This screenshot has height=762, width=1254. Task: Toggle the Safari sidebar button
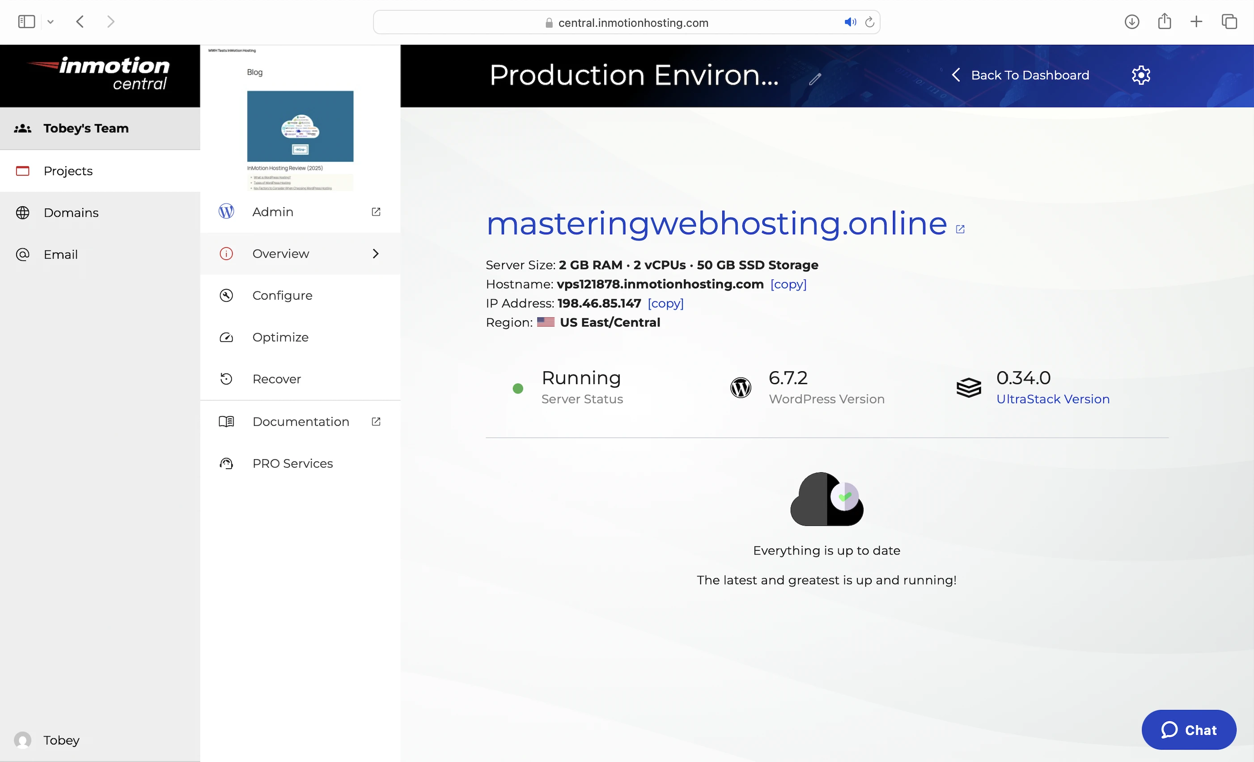point(26,21)
